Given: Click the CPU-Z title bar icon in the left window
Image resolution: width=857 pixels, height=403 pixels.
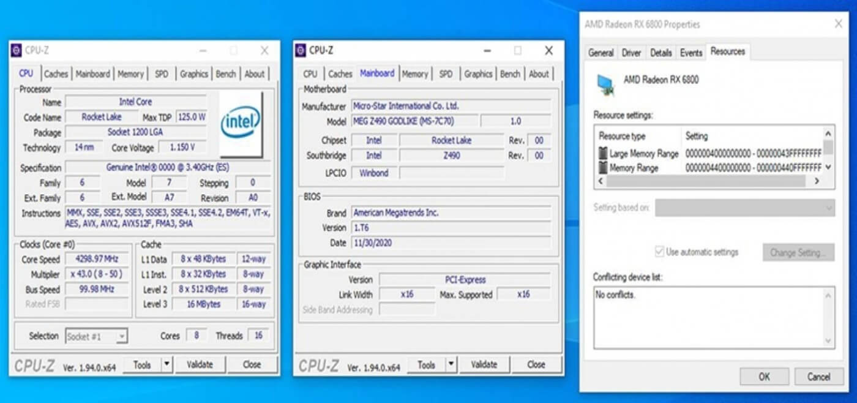Looking at the screenshot, I should coord(17,50).
